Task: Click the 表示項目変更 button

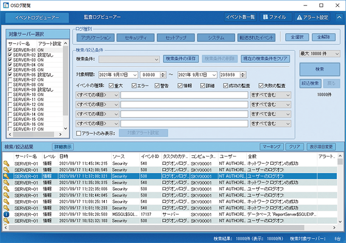Action: click(x=321, y=147)
